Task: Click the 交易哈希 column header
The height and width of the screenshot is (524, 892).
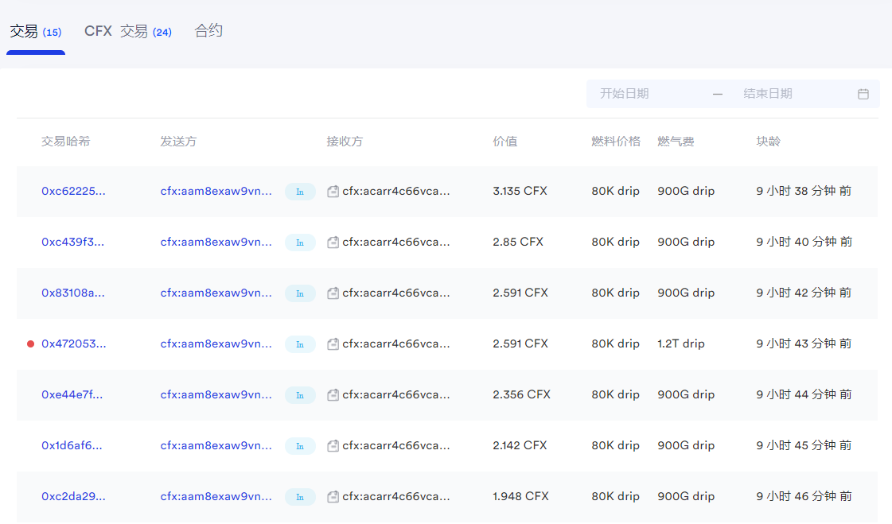Action: click(x=65, y=142)
